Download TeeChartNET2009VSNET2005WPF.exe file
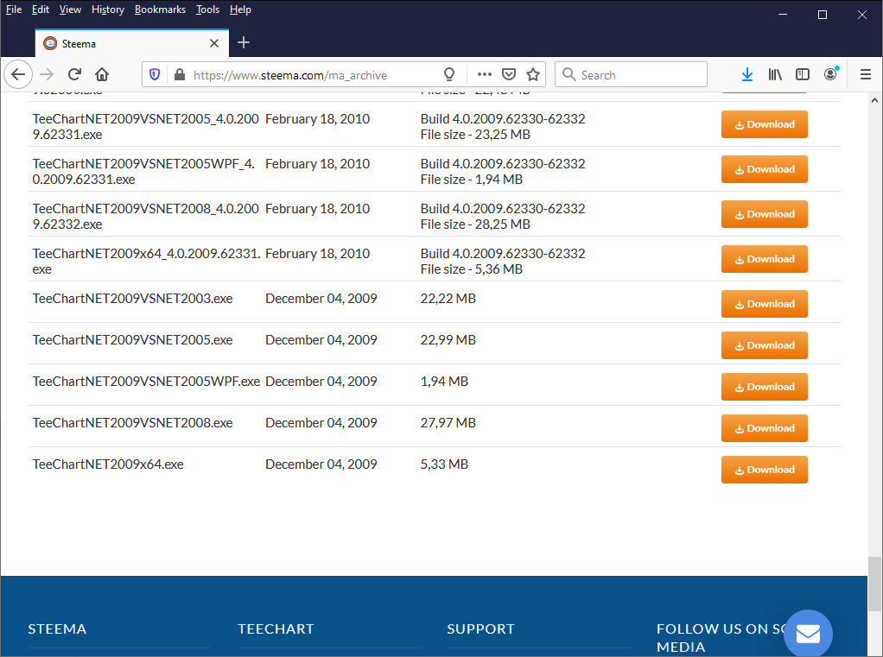Screen dimensions: 883x657 (x=764, y=387)
